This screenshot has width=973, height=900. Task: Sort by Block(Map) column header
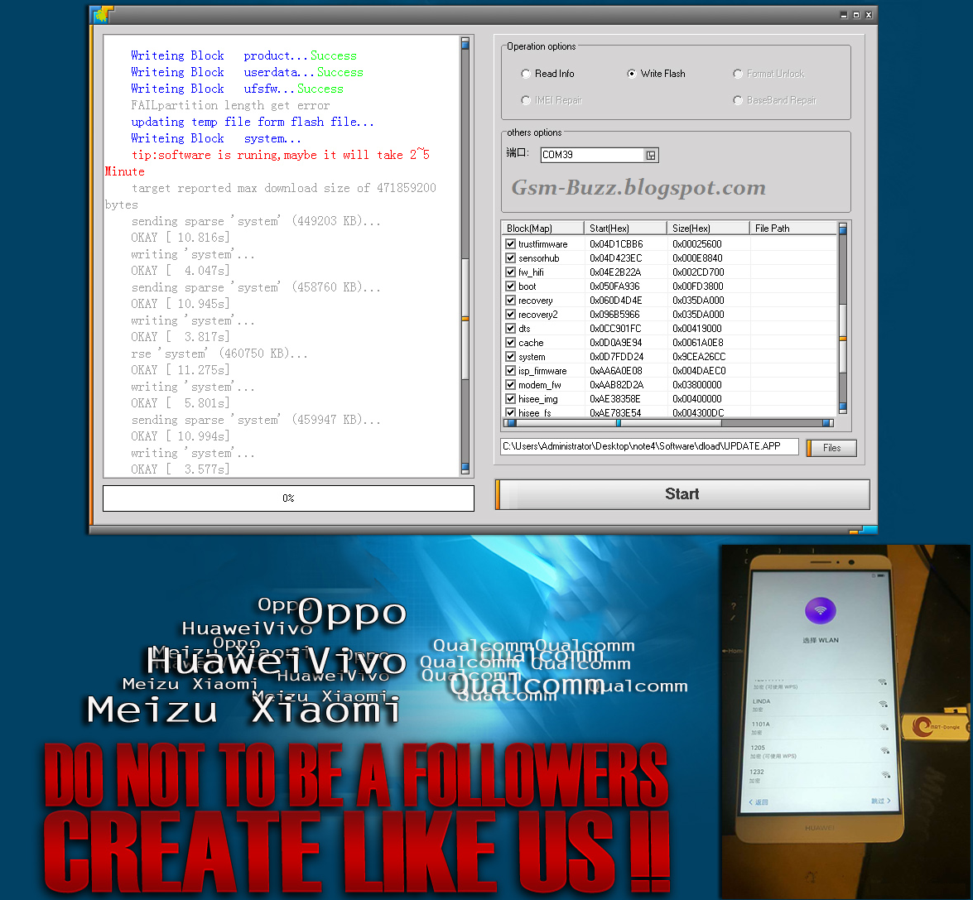(x=542, y=229)
